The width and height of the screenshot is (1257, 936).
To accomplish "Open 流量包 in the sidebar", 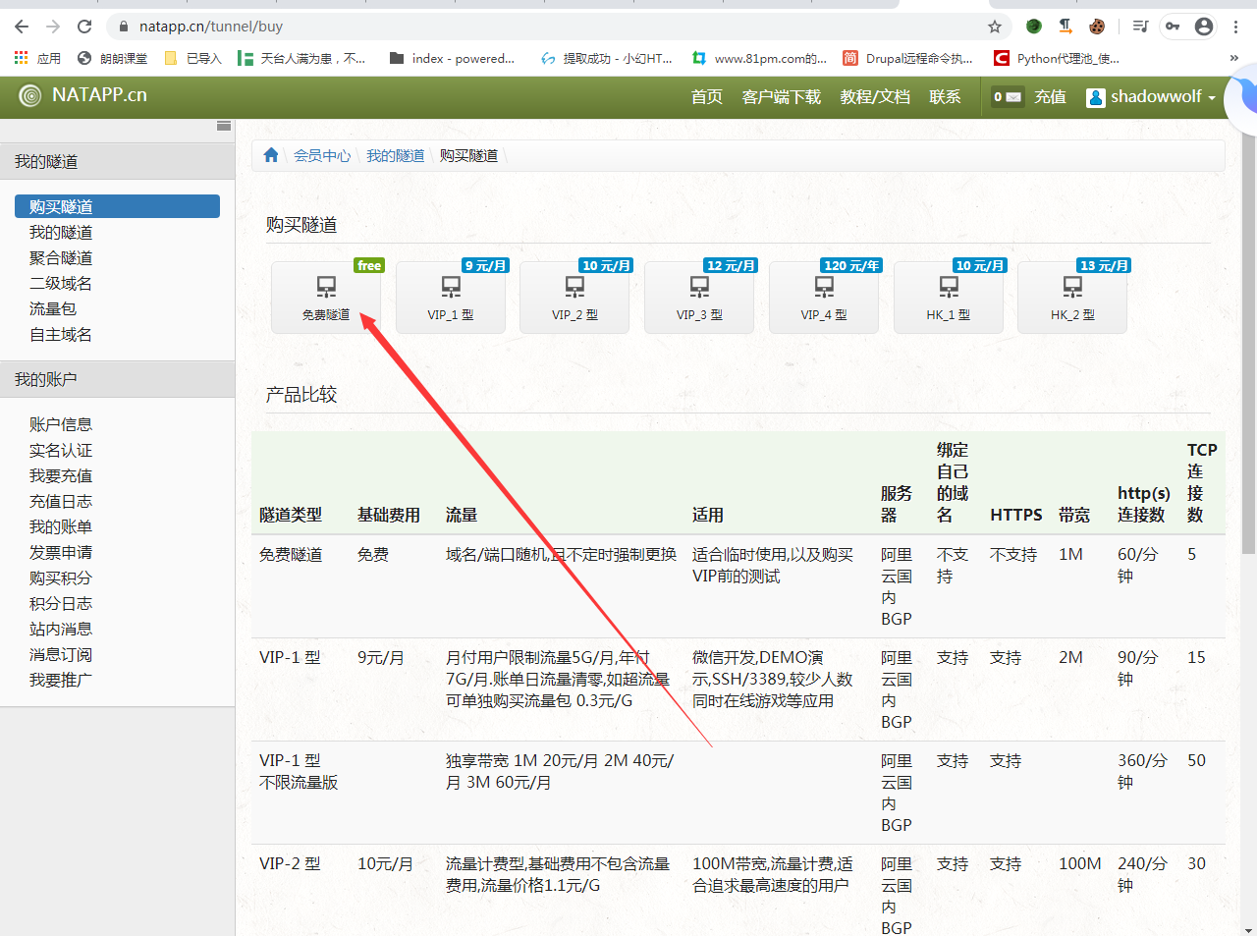I will pyautogui.click(x=53, y=308).
